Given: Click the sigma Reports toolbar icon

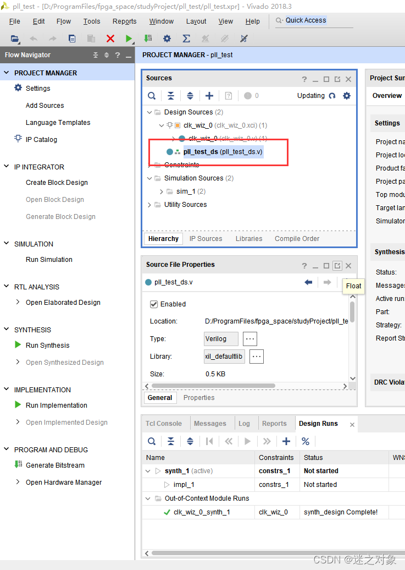Looking at the screenshot, I should point(186,39).
